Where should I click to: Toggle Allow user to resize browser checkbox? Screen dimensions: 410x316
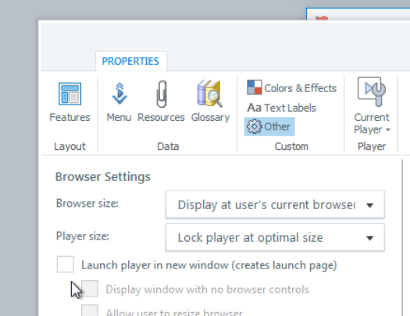pyautogui.click(x=90, y=311)
